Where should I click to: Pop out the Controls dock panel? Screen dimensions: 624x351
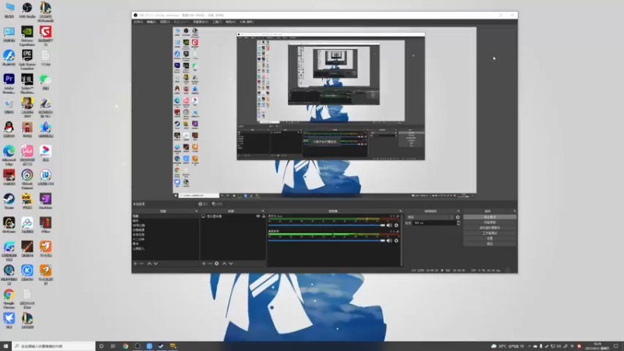coord(514,211)
